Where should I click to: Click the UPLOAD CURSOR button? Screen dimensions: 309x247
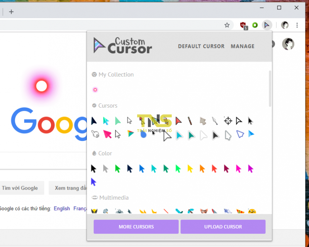pos(223,226)
